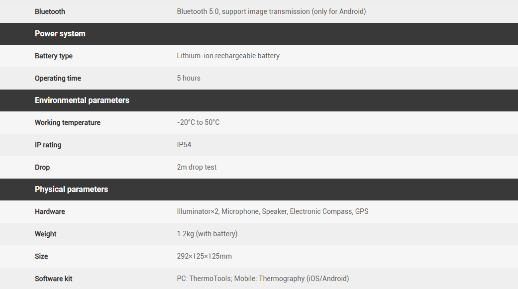Select the 292×125×125mm size value

tap(204, 257)
